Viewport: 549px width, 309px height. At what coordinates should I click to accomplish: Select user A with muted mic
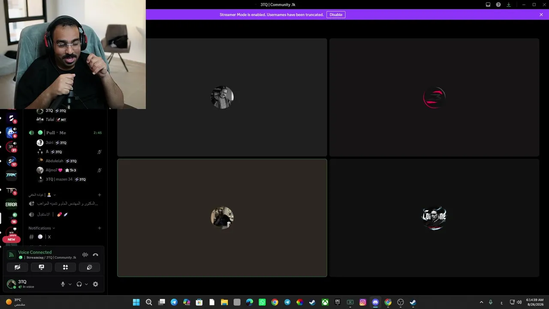click(x=69, y=152)
